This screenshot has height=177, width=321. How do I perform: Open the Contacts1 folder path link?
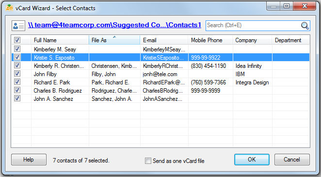(x=114, y=25)
